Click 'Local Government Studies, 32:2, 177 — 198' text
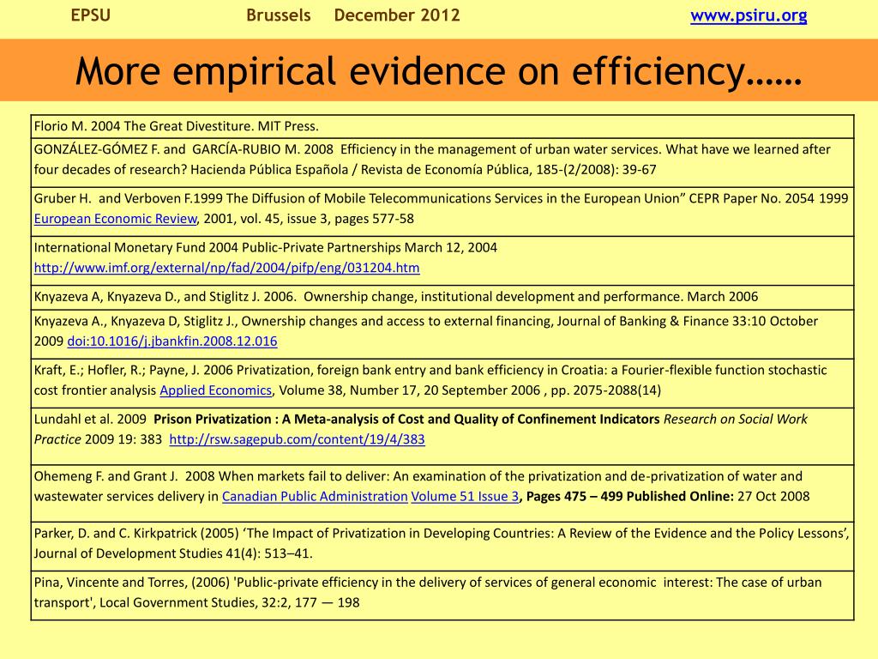878x659 pixels. point(230,603)
